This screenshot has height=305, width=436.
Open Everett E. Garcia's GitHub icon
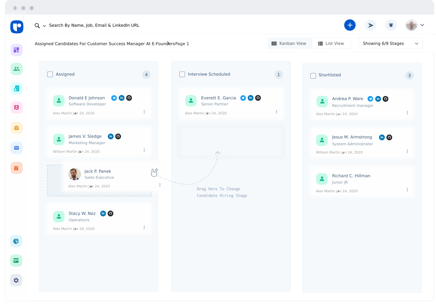(258, 98)
